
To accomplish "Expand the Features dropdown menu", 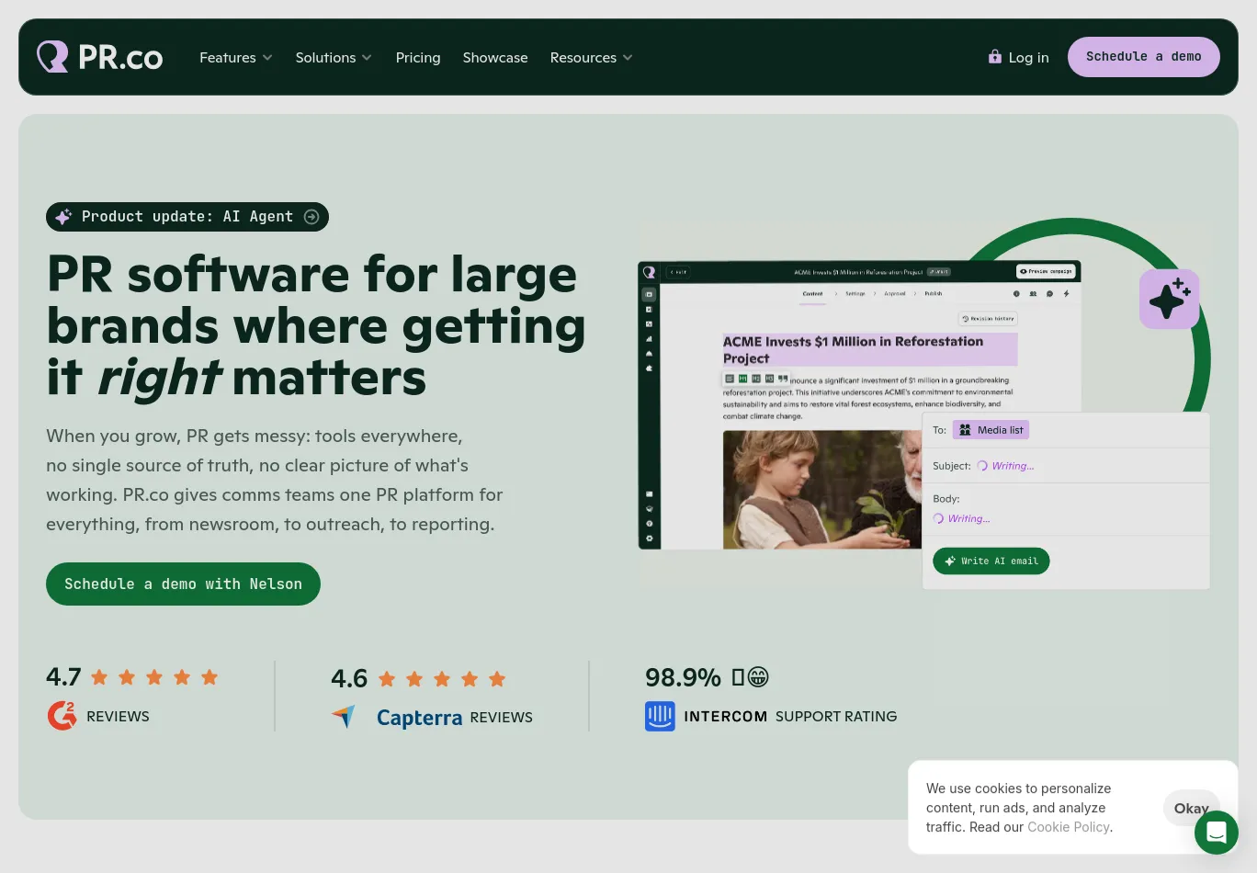I will pos(235,57).
